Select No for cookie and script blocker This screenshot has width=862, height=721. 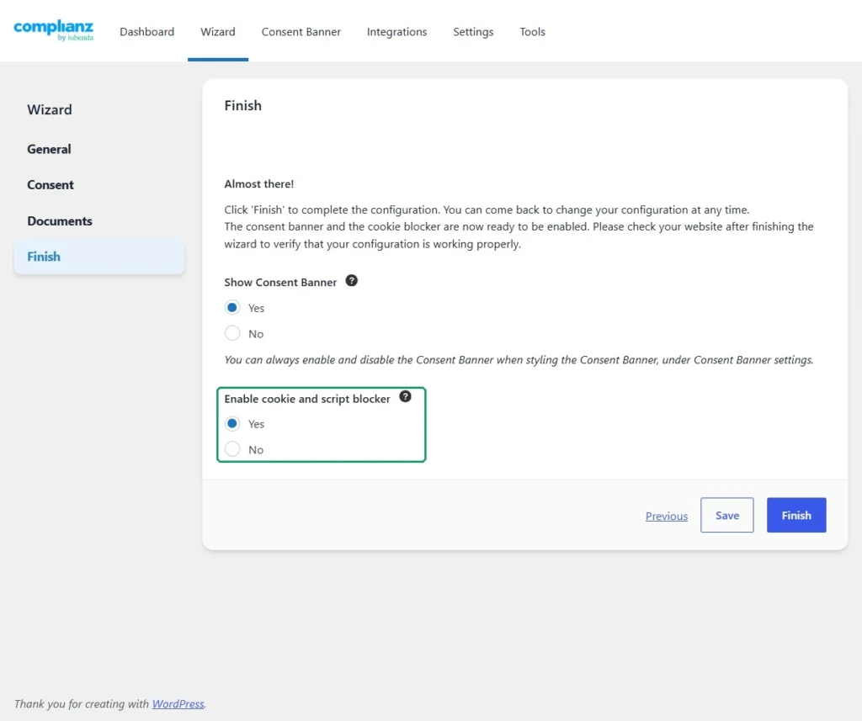coord(232,449)
